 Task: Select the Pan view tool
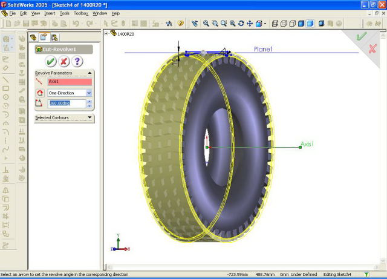pos(250,24)
